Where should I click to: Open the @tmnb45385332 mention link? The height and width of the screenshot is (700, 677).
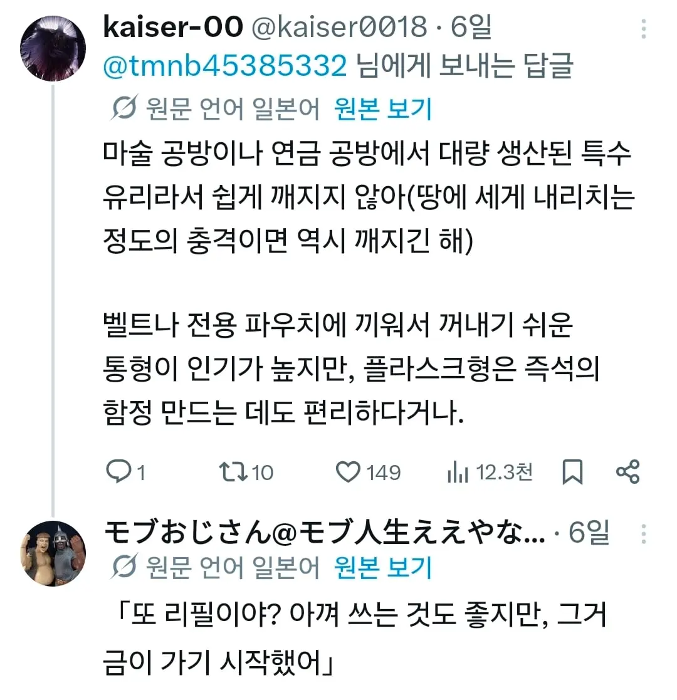pos(225,66)
